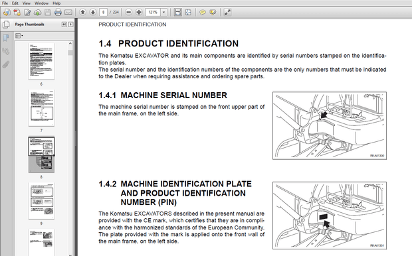Viewport: 412px width, 256px height.
Task: Click the '1.4.2 MACHINE IDENTIFICATION PLATE' heading line
Action: pyautogui.click(x=175, y=184)
